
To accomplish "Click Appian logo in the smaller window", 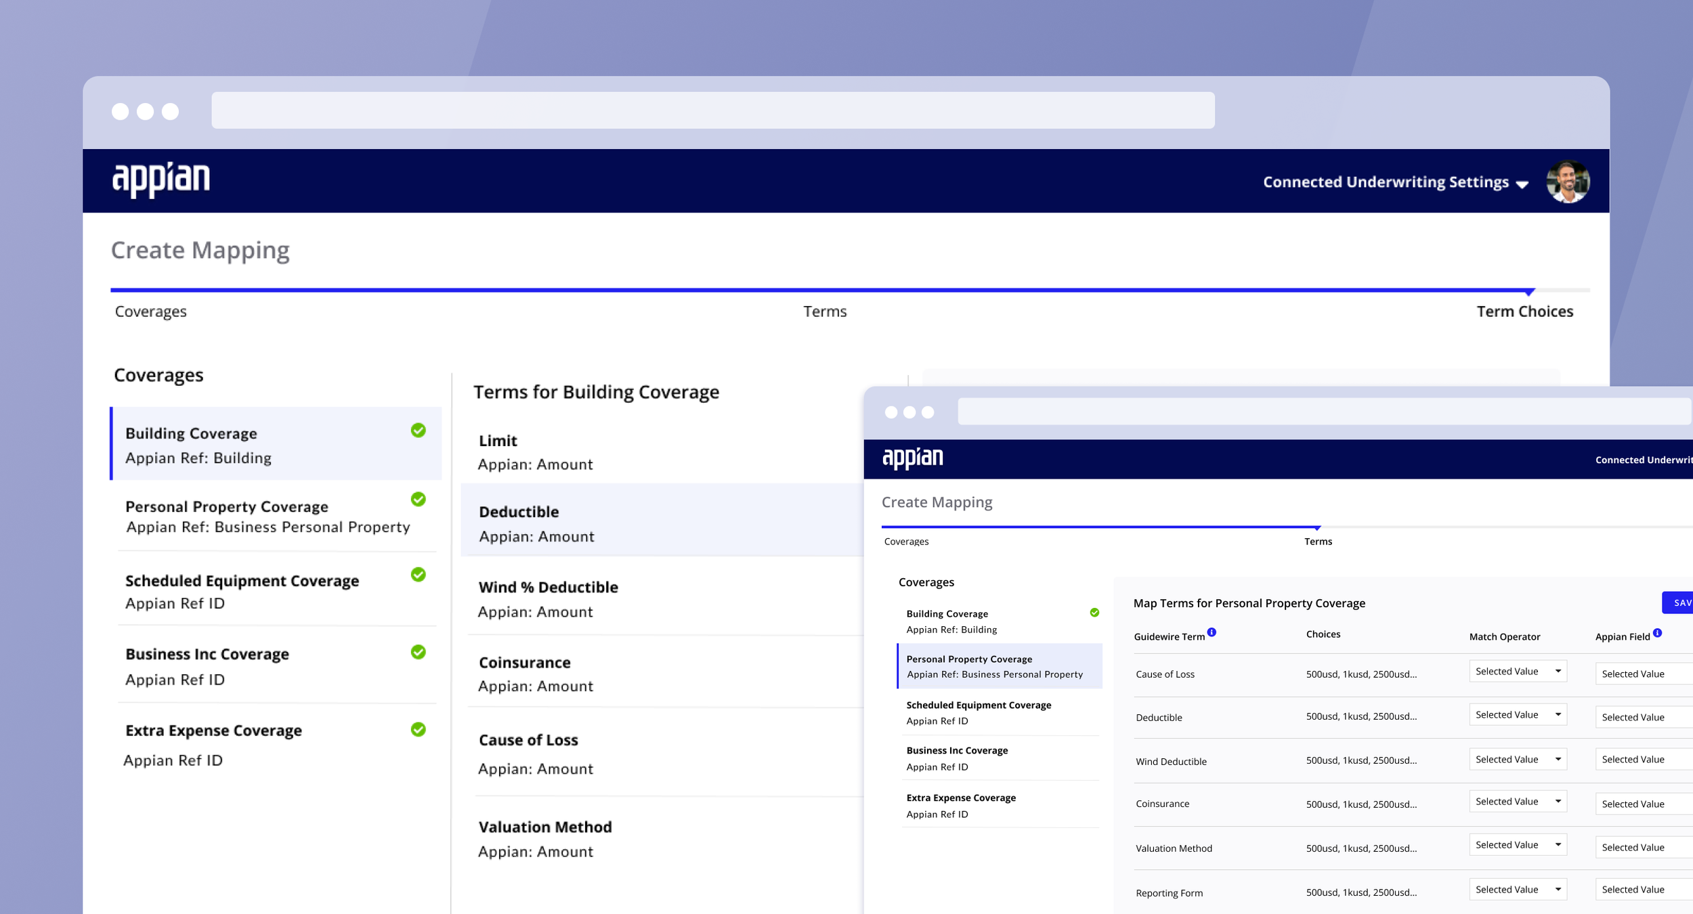I will (x=912, y=458).
